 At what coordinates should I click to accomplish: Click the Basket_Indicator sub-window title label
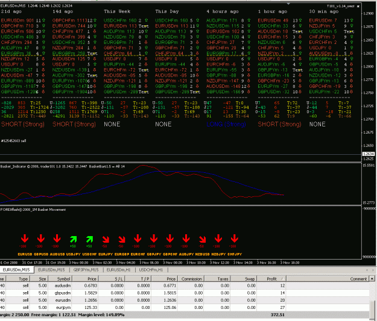63,166
